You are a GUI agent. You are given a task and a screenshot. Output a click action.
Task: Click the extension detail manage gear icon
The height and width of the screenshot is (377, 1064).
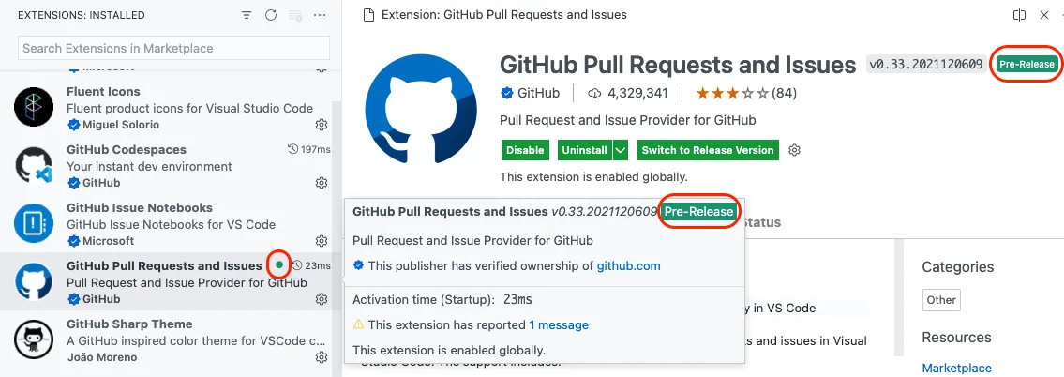click(x=795, y=150)
